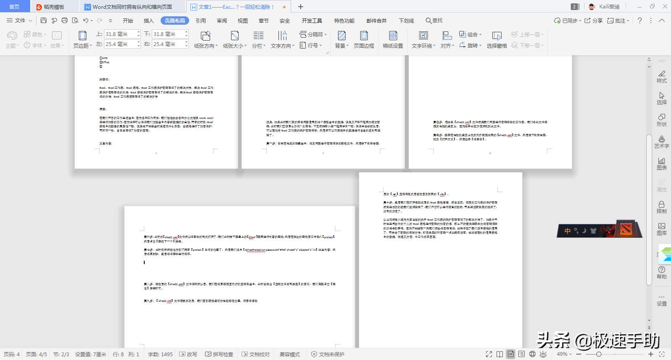Click 文档未保护 protection status
671x360 pixels.
pos(328,354)
